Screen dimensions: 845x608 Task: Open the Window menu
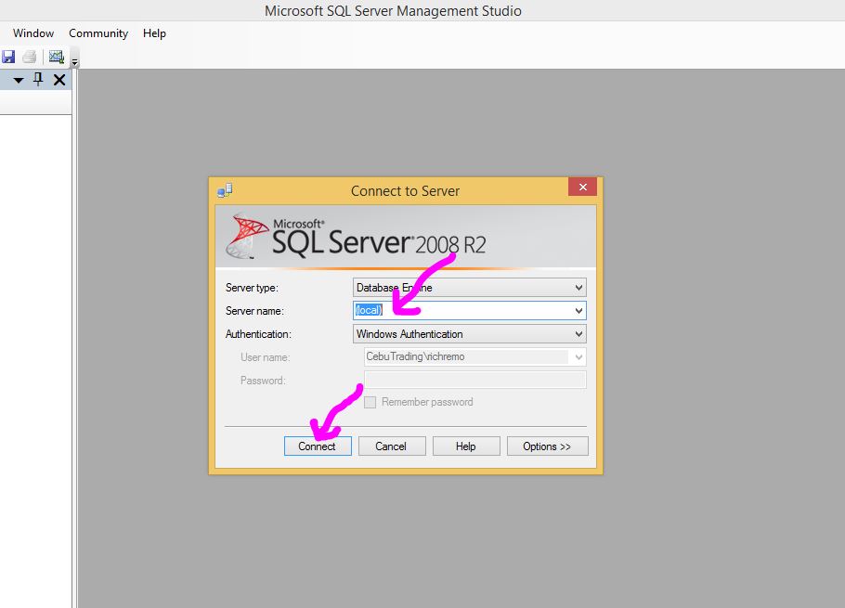33,33
